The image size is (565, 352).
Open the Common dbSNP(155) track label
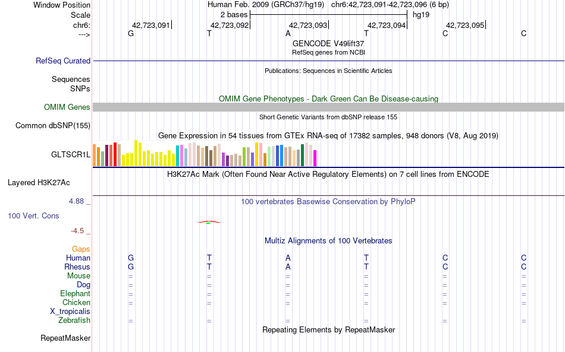click(x=52, y=125)
